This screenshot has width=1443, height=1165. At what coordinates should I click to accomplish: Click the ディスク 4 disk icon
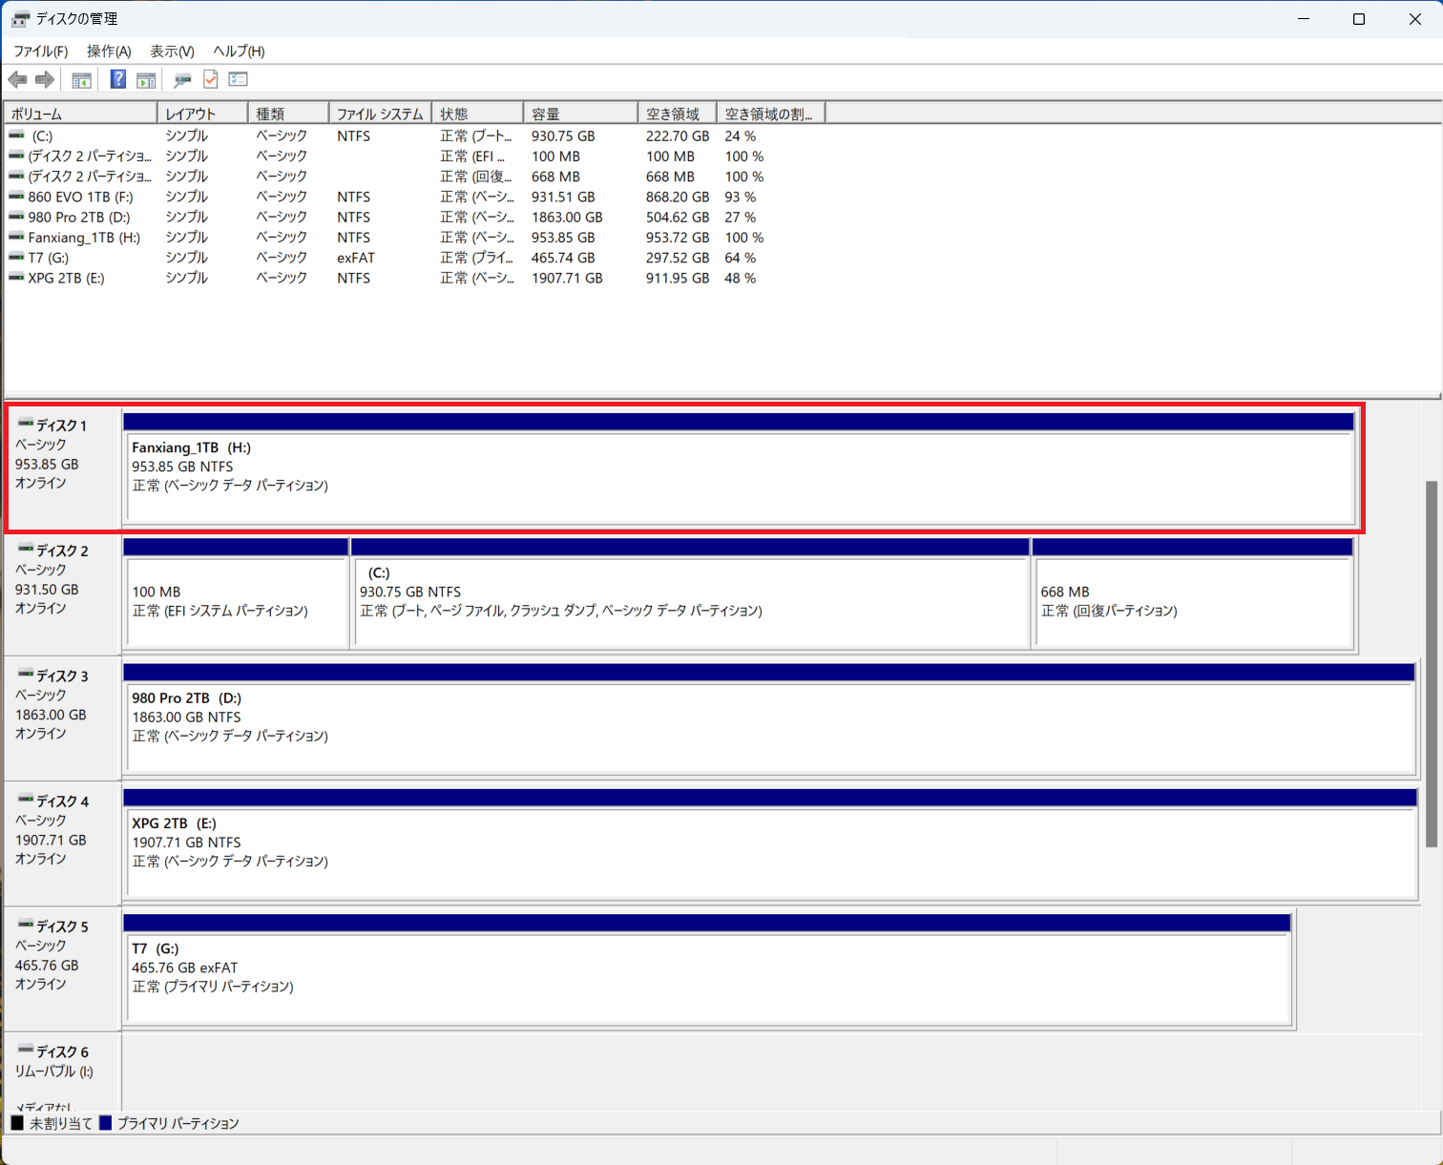26,799
